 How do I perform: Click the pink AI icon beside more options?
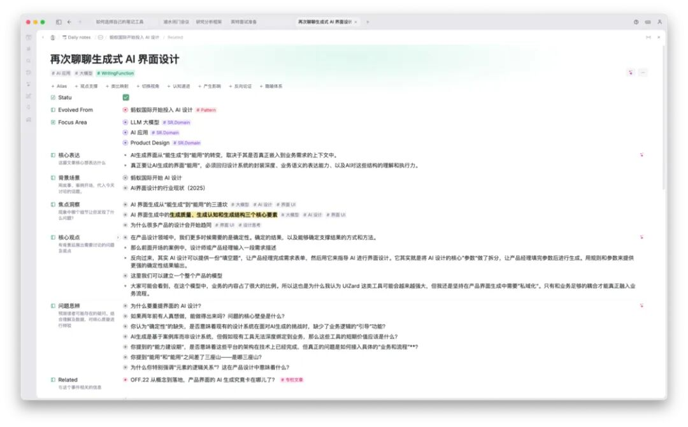[x=631, y=73]
